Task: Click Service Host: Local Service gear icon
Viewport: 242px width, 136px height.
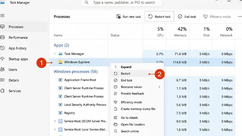Action: pyautogui.click(x=60, y=129)
